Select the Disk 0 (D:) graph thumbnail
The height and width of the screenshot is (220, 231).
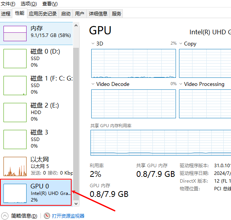(x=15, y=58)
